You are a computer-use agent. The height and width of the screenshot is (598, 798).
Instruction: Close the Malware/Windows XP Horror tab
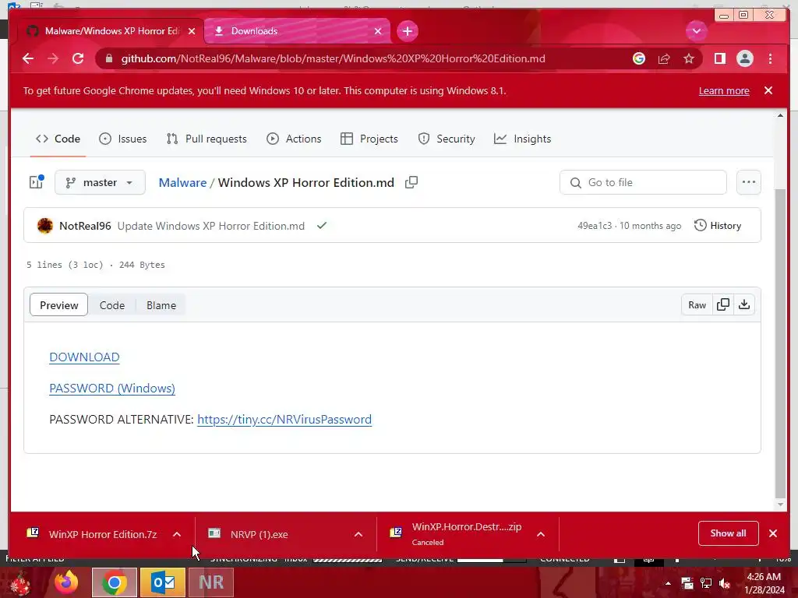coord(192,31)
